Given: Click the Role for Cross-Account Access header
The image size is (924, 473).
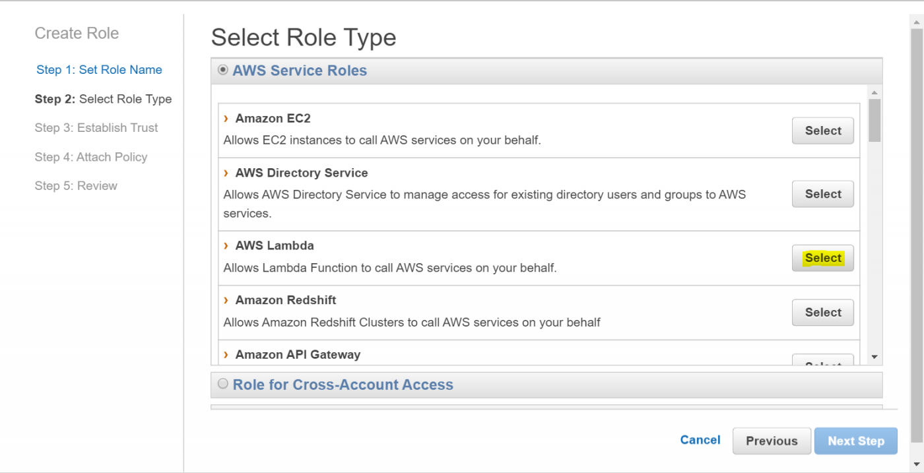Looking at the screenshot, I should pos(546,385).
